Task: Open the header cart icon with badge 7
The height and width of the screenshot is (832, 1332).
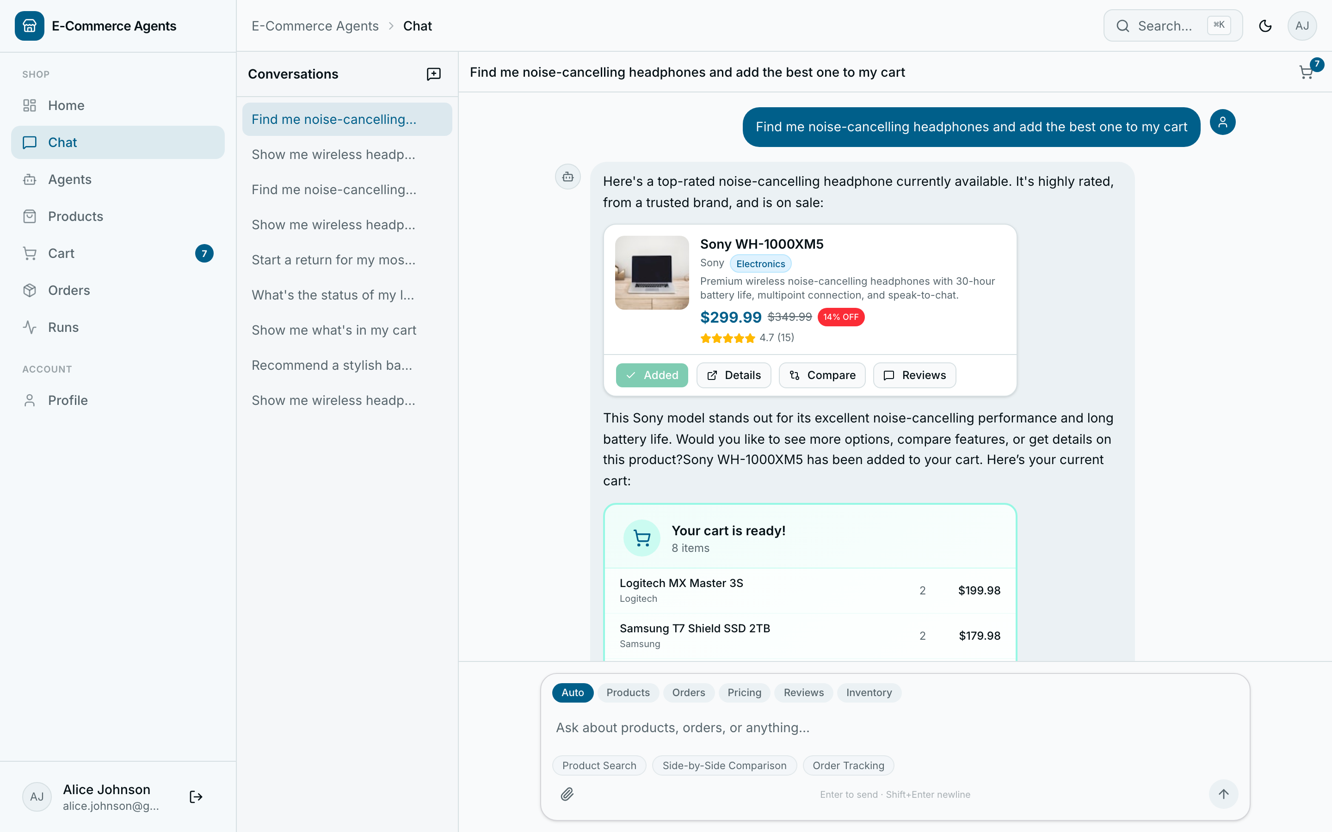Action: coord(1307,72)
